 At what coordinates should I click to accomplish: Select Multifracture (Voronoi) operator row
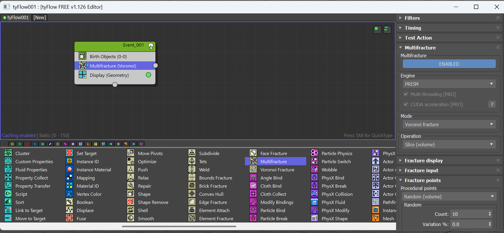click(x=115, y=66)
